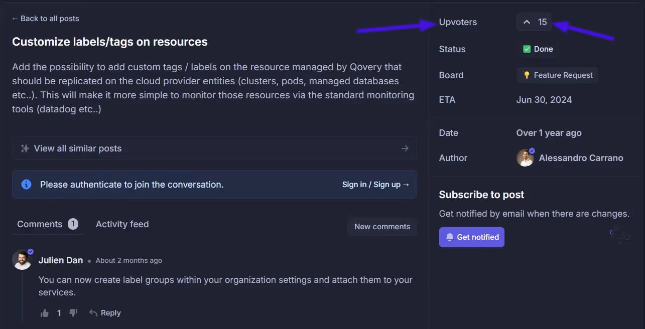Click the arrow icon on View all similar posts

pos(405,148)
